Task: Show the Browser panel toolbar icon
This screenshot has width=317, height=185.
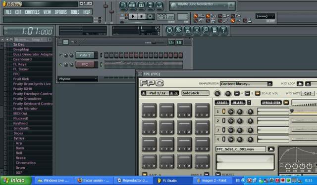Action: pos(150,5)
